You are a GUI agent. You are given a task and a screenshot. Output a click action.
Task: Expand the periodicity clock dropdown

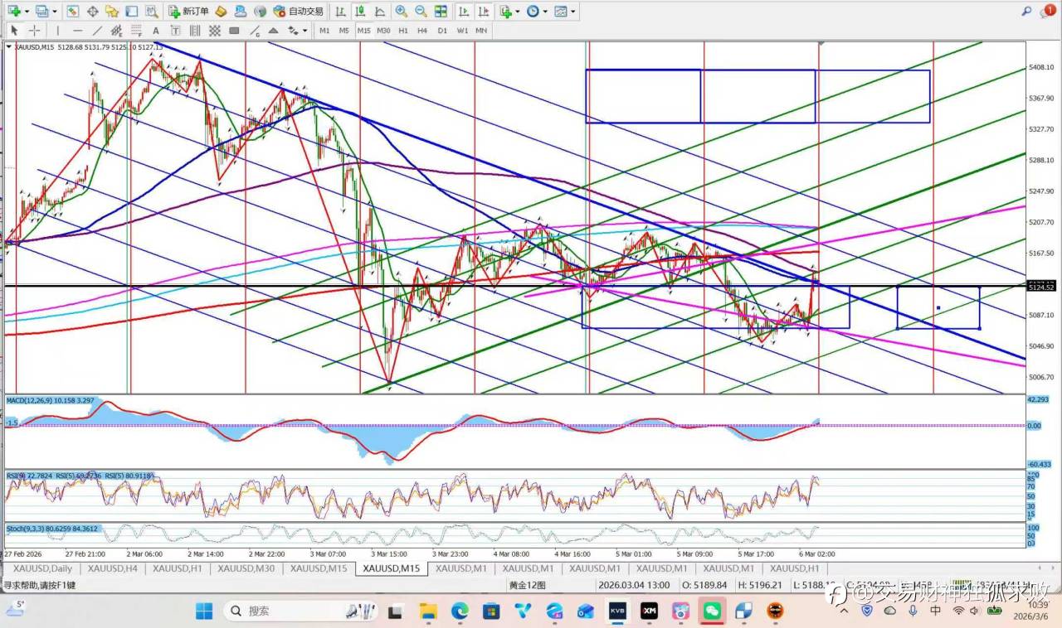543,12
